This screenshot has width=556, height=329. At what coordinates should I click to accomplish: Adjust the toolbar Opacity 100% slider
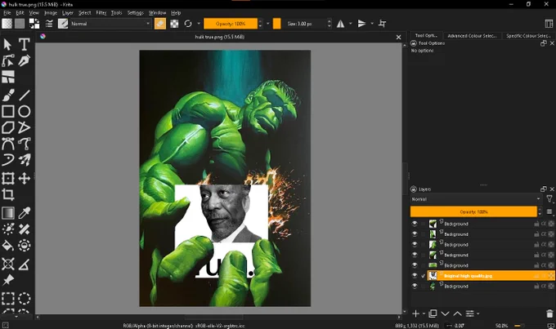(x=231, y=24)
